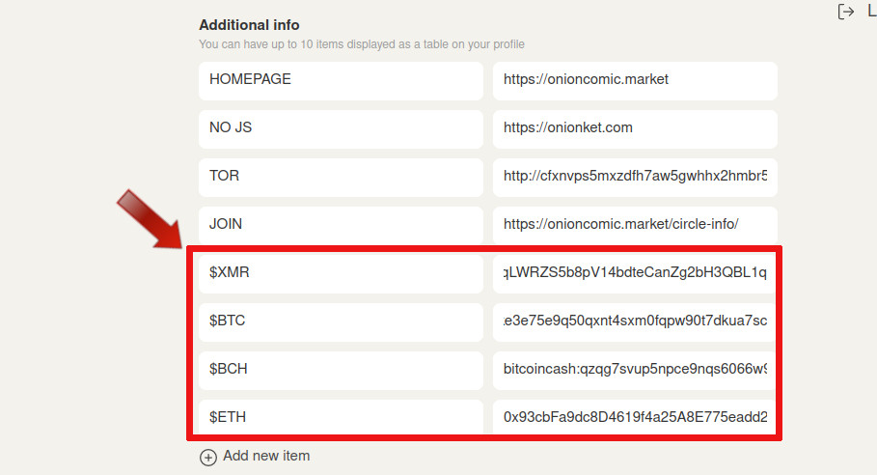Screen dimensions: 877x475
Task: Edit the $XMR wallet address field
Action: (x=635, y=274)
